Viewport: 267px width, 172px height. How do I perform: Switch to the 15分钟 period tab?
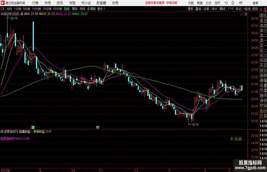(x=36, y=9)
